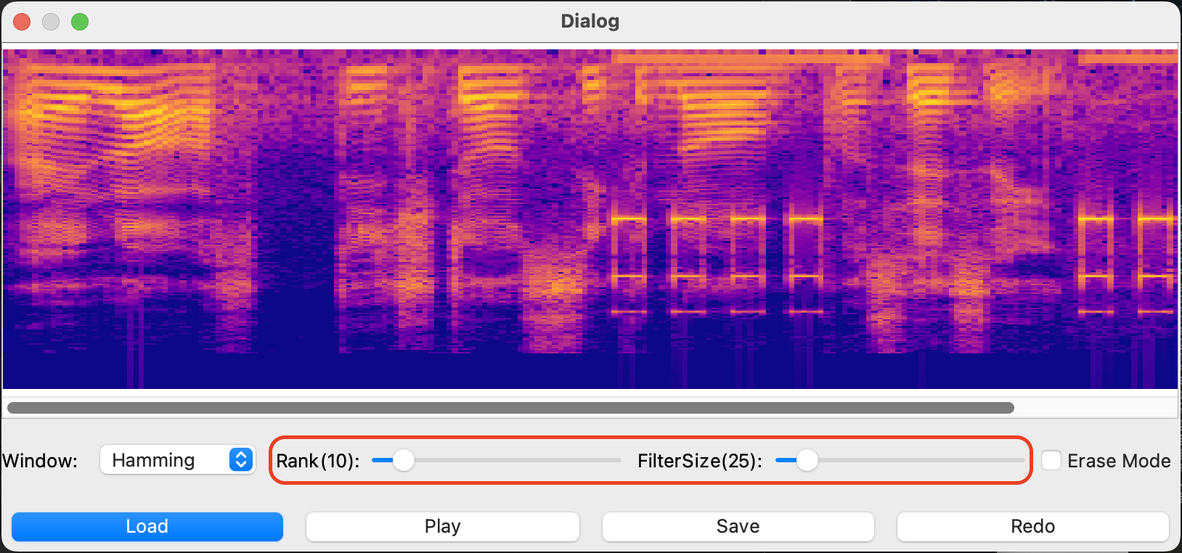The image size is (1182, 553).
Task: Click the Redo button
Action: [1033, 527]
